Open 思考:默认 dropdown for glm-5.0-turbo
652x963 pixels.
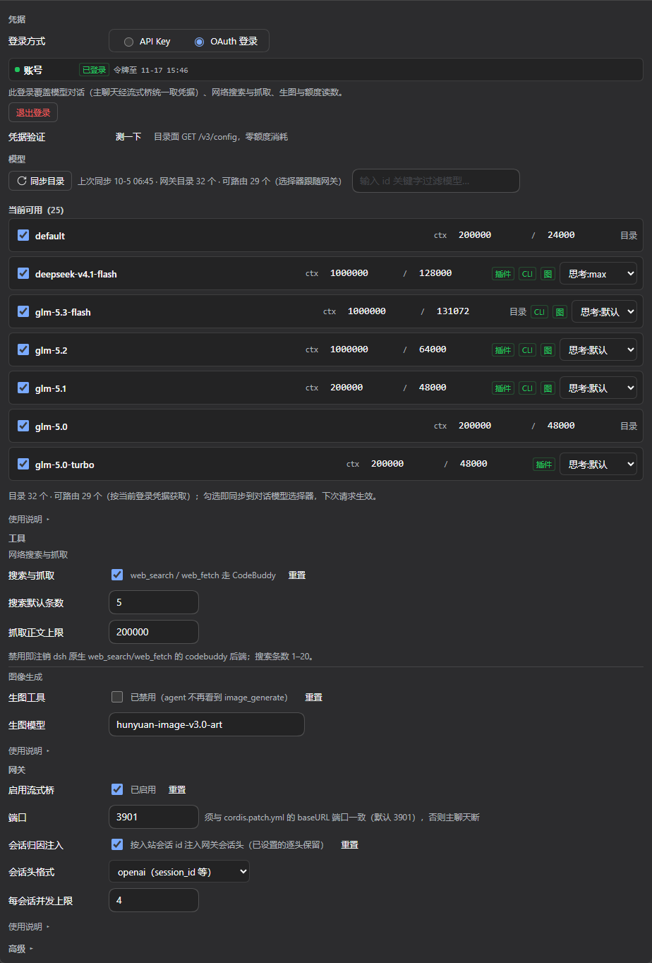598,465
